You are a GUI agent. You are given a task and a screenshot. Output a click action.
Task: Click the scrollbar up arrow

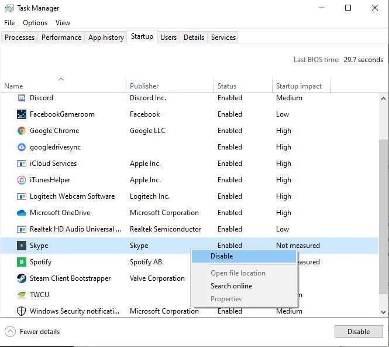point(383,98)
